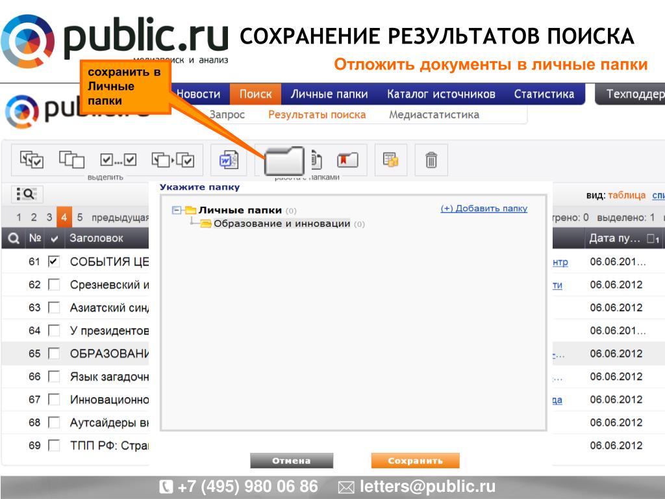This screenshot has width=665, height=499.
Task: Click the select-range icon with two checkboxes
Action: pyautogui.click(x=118, y=160)
